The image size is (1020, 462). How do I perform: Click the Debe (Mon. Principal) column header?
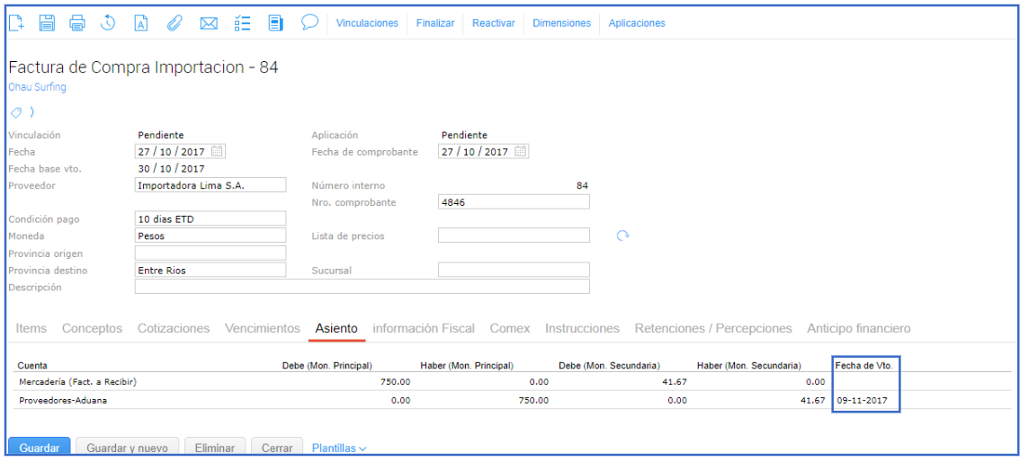pyautogui.click(x=327, y=365)
